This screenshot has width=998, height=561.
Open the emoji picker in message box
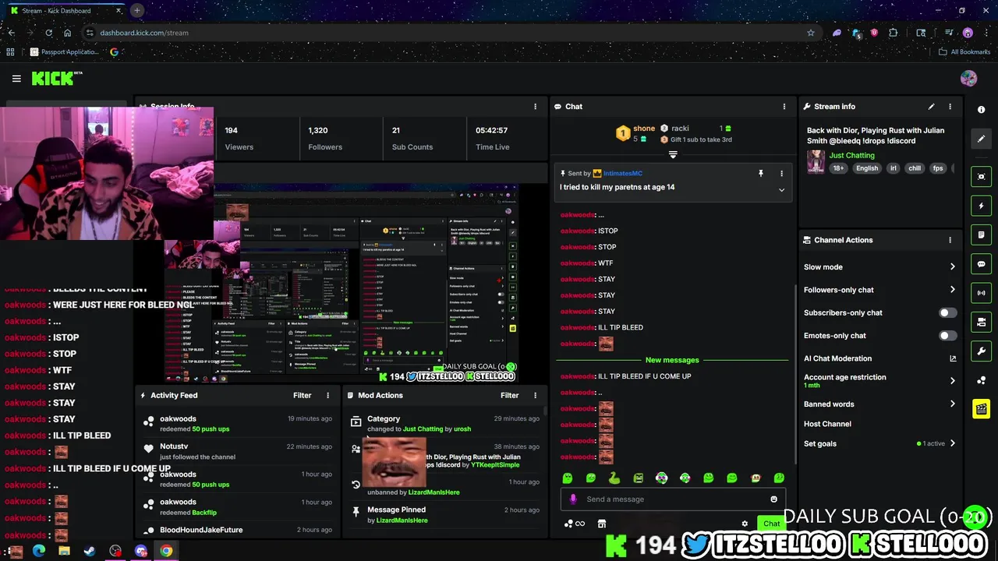[773, 499]
